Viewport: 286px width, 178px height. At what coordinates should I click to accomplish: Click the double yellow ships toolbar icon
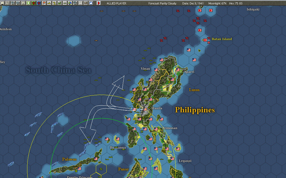(x=54, y=3)
